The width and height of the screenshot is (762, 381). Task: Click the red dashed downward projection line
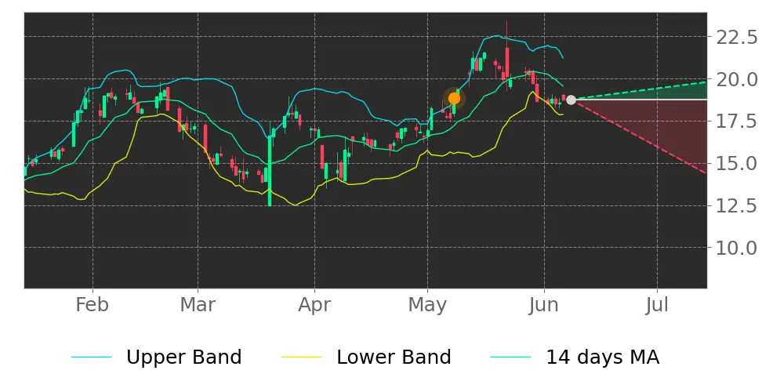[641, 137]
